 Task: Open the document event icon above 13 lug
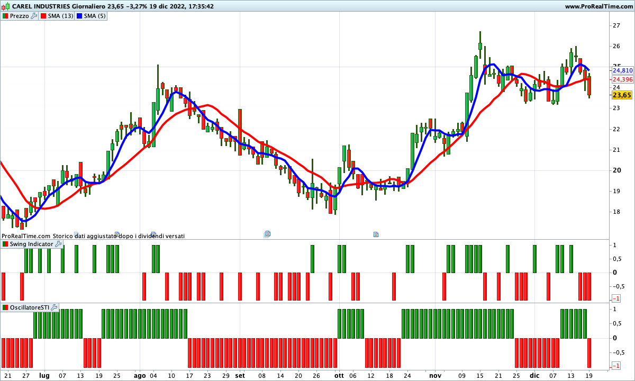pos(76,233)
